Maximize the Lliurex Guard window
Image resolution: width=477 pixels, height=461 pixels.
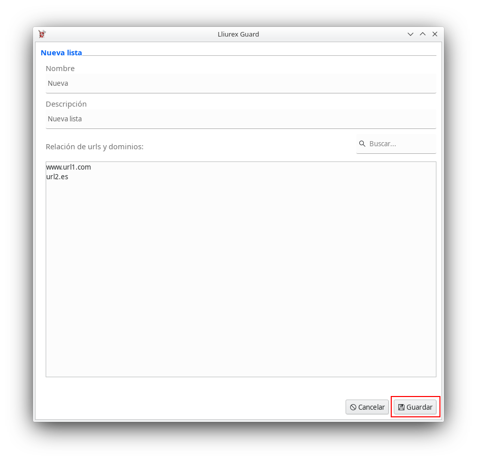(423, 34)
